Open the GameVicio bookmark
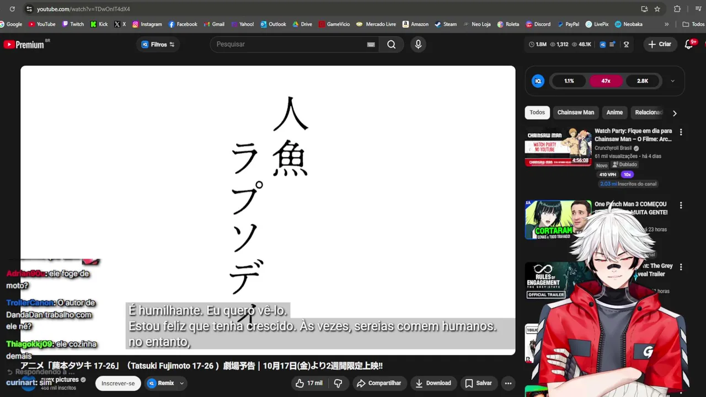706x397 pixels. pyautogui.click(x=334, y=24)
